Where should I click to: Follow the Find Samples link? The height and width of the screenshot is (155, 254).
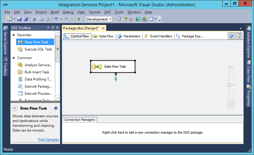point(48,140)
